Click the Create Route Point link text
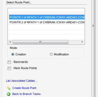 point(24,88)
